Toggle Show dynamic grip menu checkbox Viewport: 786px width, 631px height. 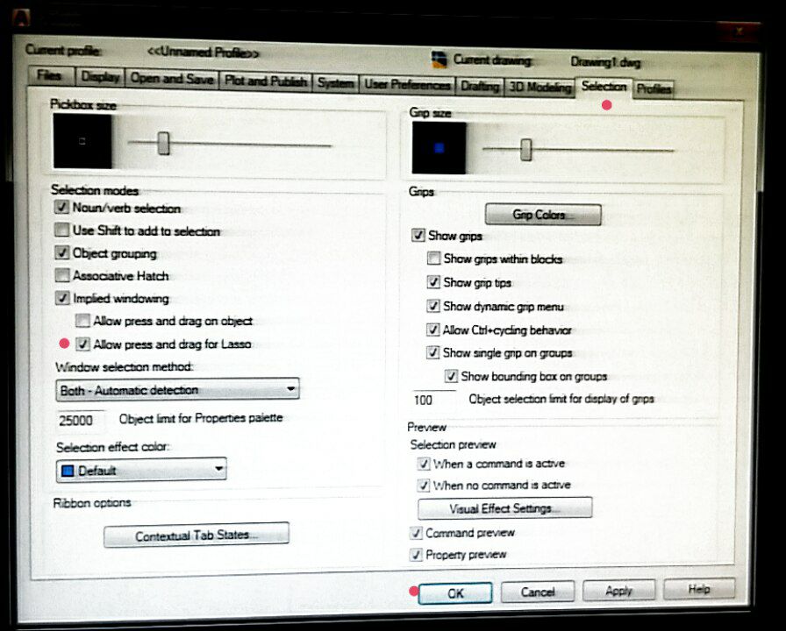[433, 306]
